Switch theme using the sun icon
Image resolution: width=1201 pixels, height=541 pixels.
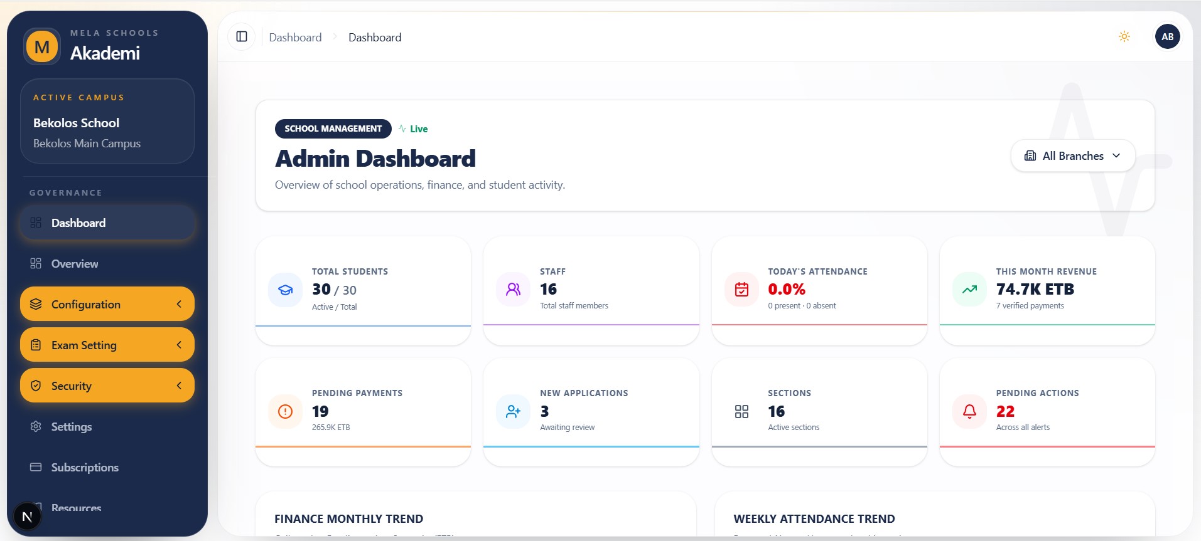[1124, 36]
